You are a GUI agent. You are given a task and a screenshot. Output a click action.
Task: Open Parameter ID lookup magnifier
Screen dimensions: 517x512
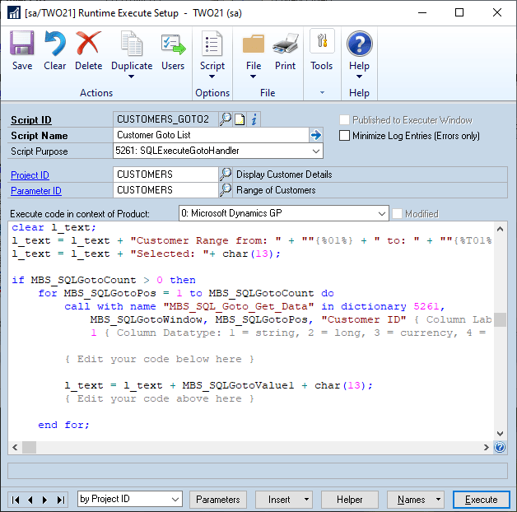[x=226, y=190]
